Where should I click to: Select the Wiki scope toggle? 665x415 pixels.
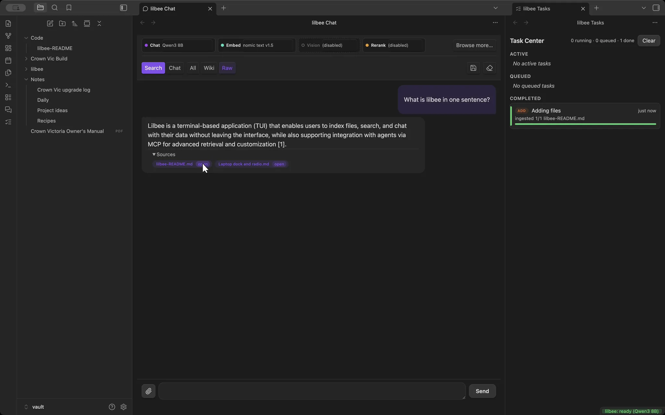tap(209, 68)
